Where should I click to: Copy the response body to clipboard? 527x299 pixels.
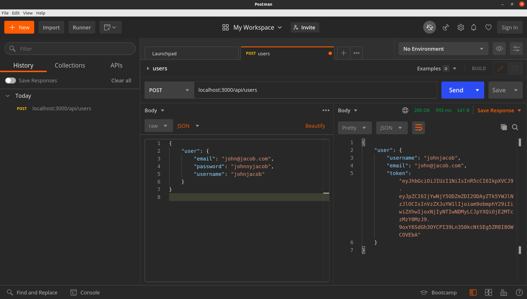(504, 127)
